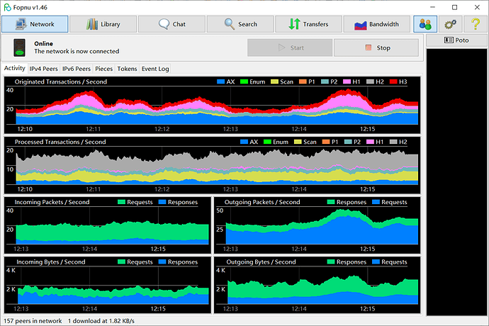Click the Outgoing Packets / Second title

coord(262,202)
